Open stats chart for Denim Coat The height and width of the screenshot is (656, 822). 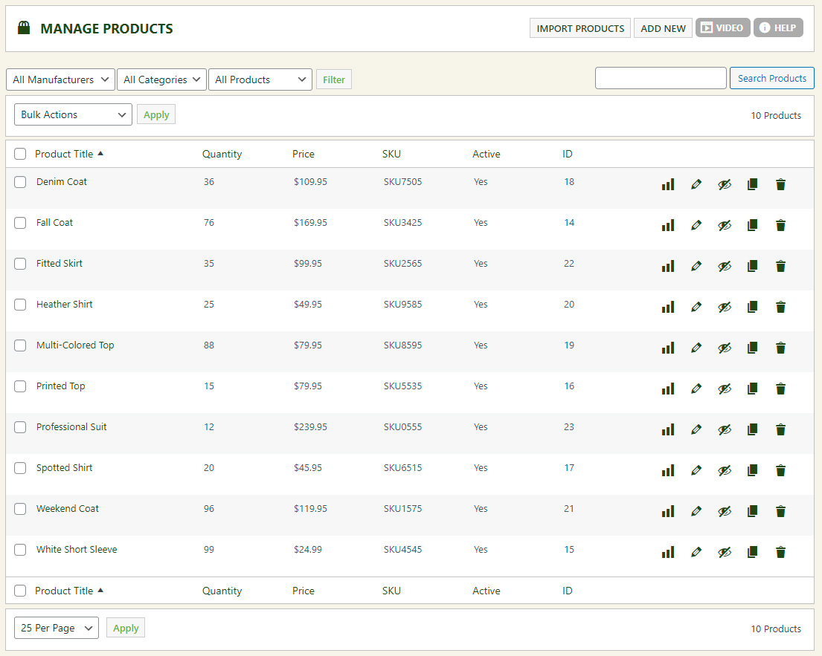pos(668,184)
